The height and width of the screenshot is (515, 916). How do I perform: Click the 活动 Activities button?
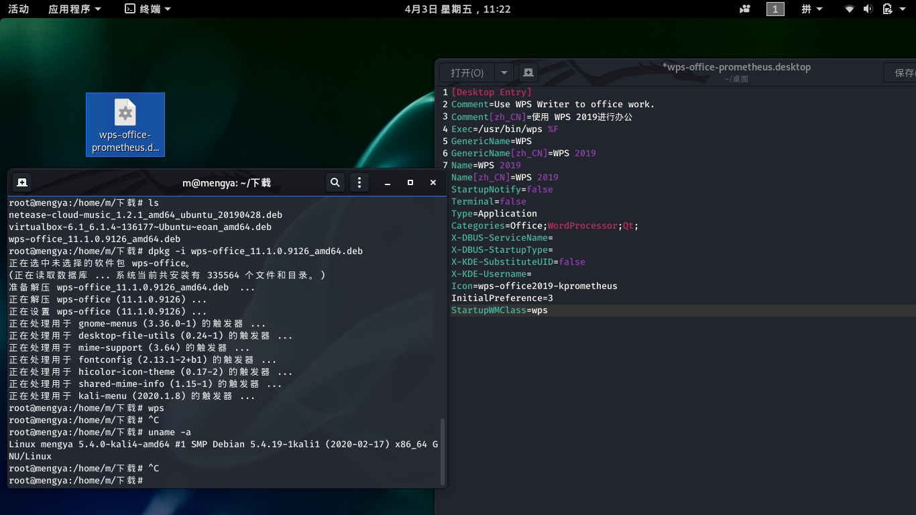pyautogui.click(x=18, y=9)
